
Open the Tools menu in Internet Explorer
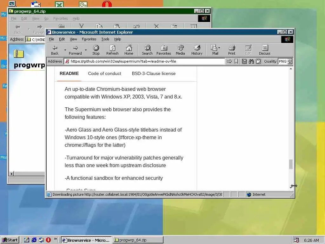point(105,39)
